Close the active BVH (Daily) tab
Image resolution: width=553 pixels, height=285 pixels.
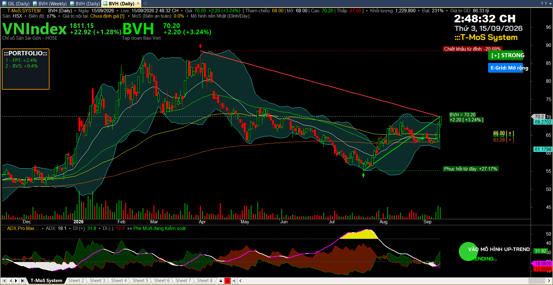click(x=138, y=3)
